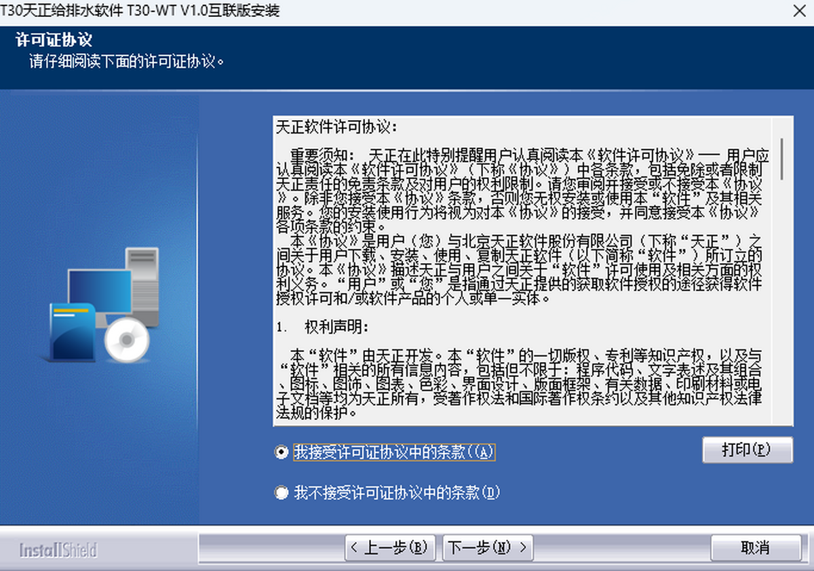
Task: Click the 权利声明 section heading
Action: (336, 327)
